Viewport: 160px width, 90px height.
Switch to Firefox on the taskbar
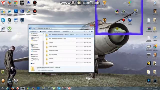(12, 88)
